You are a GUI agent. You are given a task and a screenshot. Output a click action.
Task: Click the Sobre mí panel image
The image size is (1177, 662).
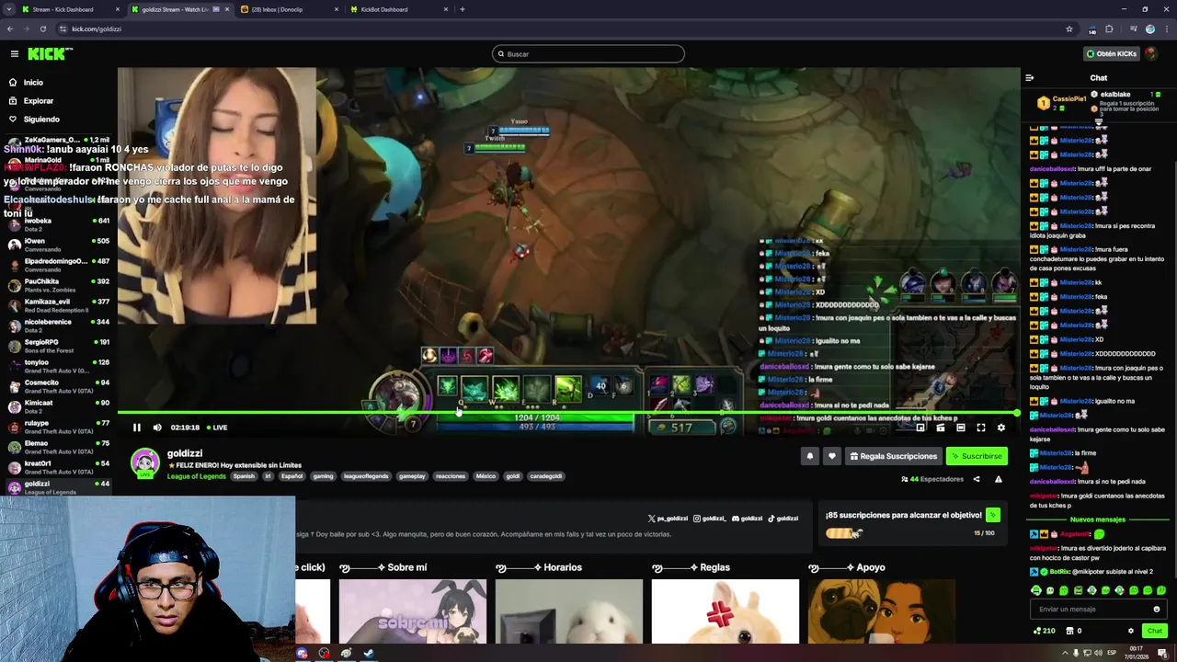[412, 611]
